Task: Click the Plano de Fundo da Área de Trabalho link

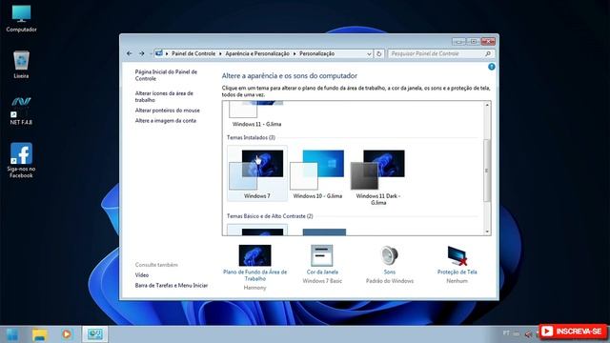Action: click(x=254, y=275)
